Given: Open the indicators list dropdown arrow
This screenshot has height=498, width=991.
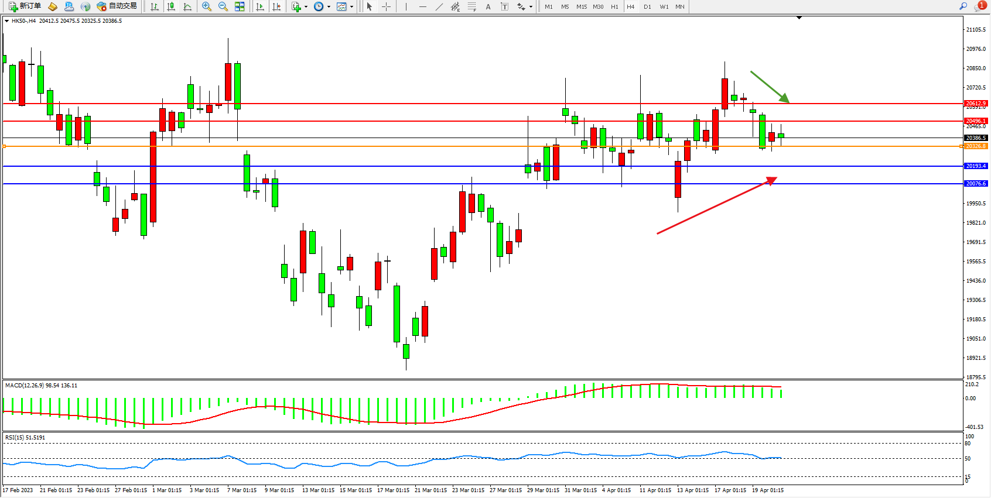Looking at the screenshot, I should [306, 7].
